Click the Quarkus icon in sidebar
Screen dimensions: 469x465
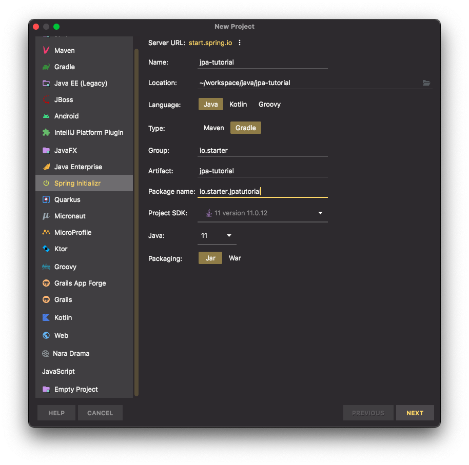(x=46, y=199)
